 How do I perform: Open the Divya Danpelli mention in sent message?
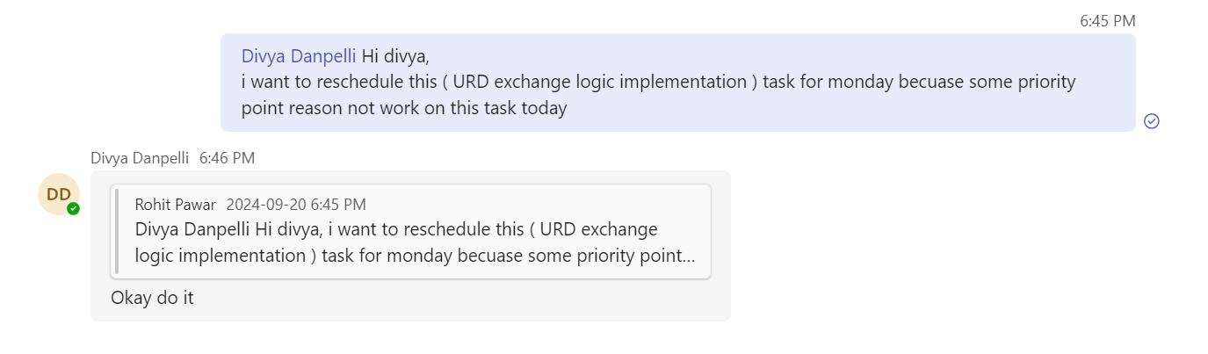point(299,56)
